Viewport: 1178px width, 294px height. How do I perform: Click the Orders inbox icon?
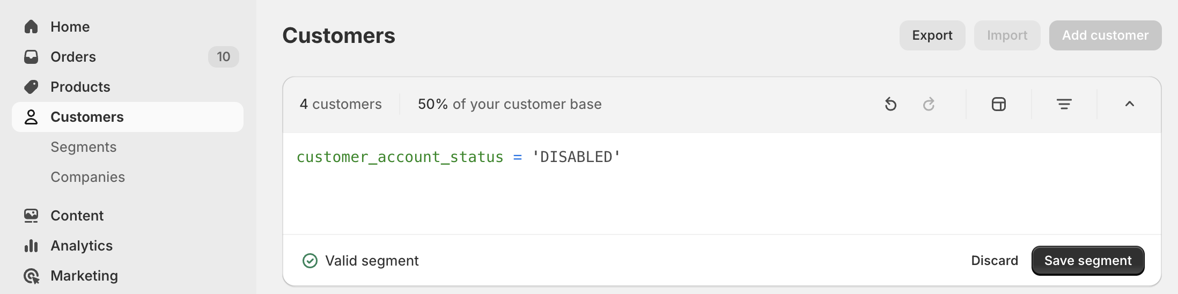tap(31, 57)
